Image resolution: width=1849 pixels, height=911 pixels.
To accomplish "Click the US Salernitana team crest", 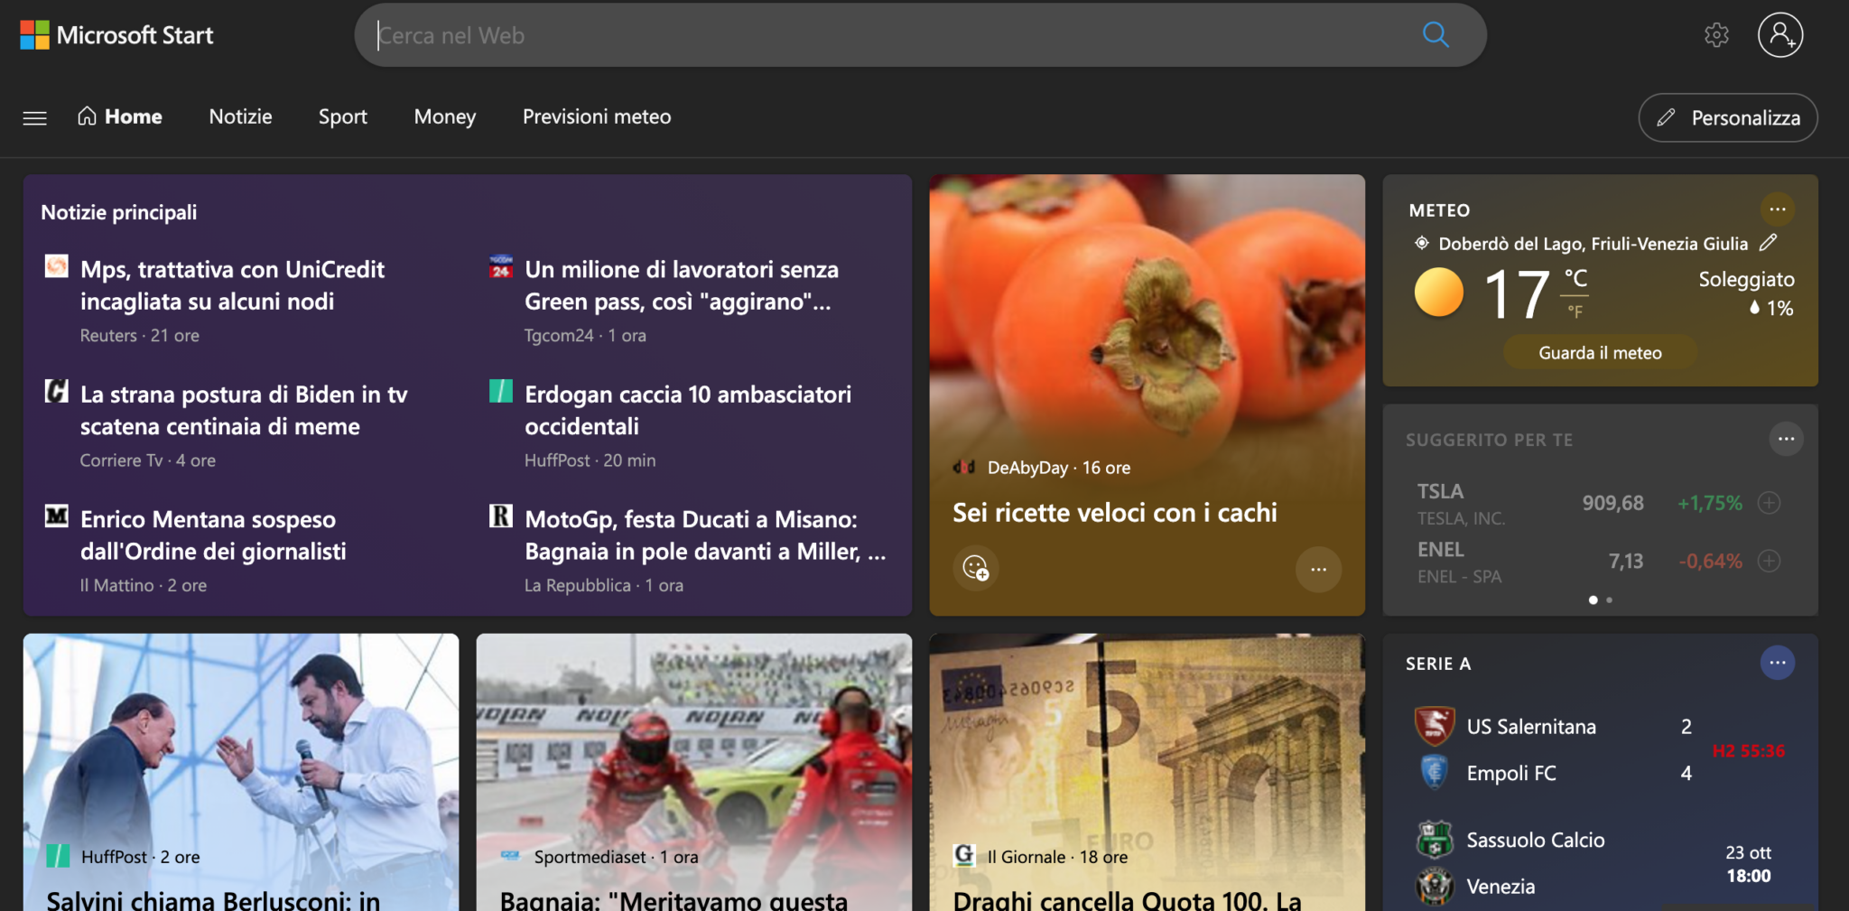I will [1434, 726].
